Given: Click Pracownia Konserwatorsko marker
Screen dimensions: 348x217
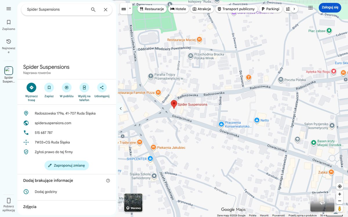Looking at the screenshot, I should coord(221,124).
